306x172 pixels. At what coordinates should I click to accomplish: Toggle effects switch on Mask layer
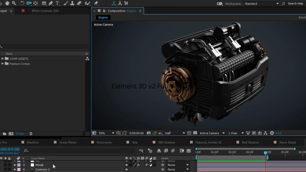[138, 165]
